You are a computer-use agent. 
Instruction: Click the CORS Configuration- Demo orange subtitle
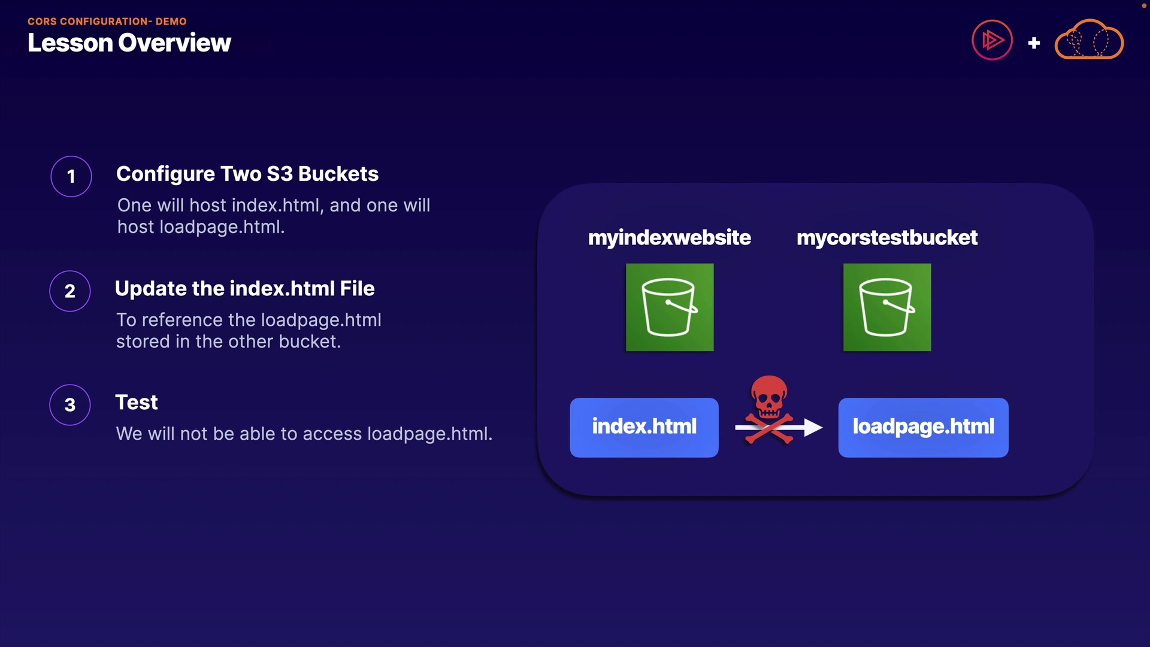(x=107, y=22)
